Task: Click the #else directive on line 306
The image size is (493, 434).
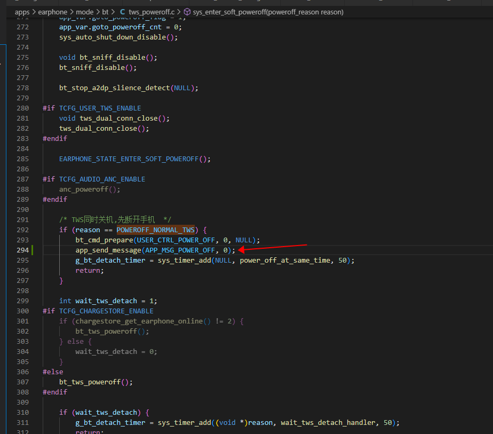Action: tap(53, 372)
